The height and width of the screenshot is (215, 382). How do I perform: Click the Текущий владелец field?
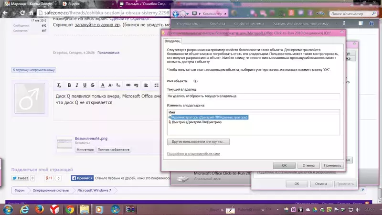click(254, 96)
